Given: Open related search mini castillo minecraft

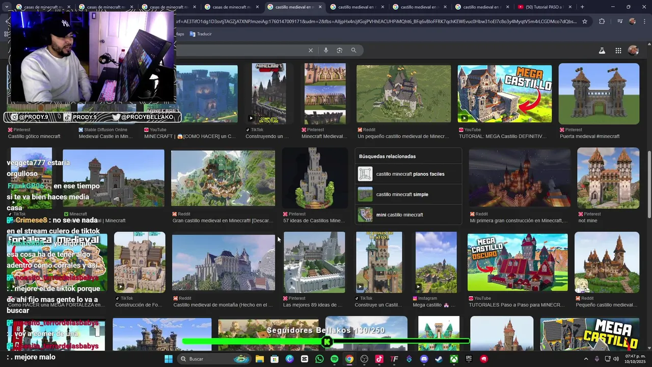Looking at the screenshot, I should 409,215.
